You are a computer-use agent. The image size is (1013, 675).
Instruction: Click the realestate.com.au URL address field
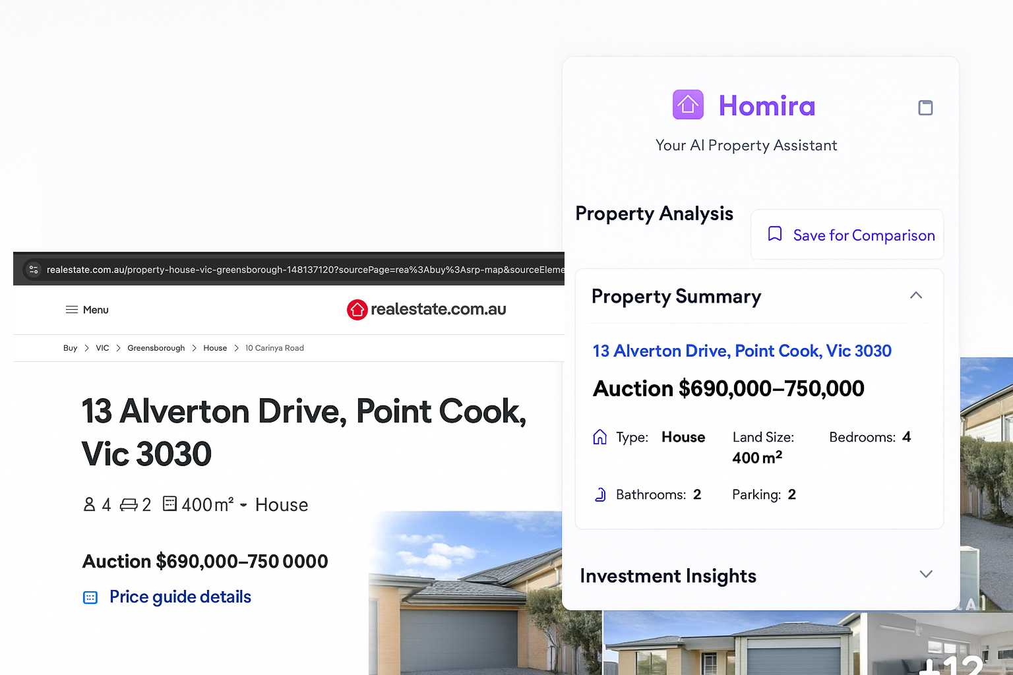[305, 270]
